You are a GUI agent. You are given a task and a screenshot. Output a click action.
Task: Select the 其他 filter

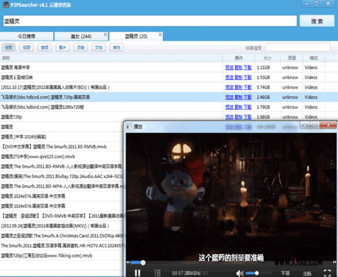pos(116,48)
